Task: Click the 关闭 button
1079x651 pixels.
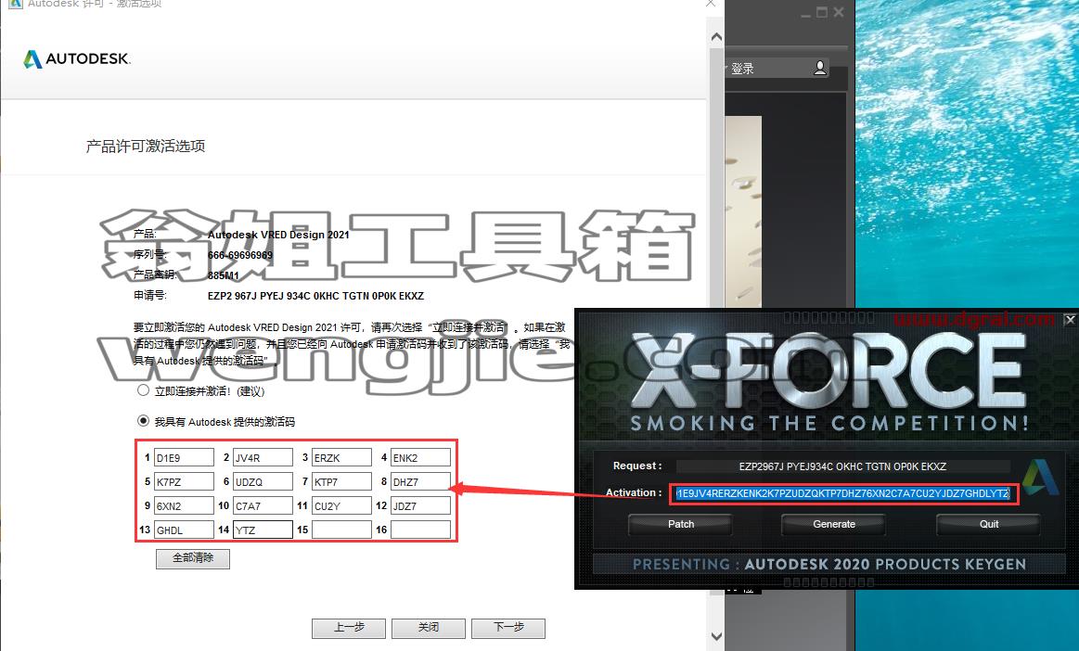Action: click(429, 628)
